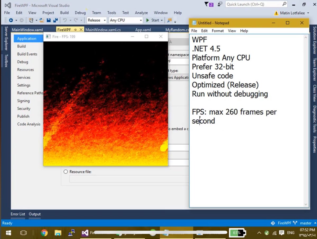Screen dimensions: 317x239
Task: Switch to the MyRandom.cs tab
Action: (177, 30)
